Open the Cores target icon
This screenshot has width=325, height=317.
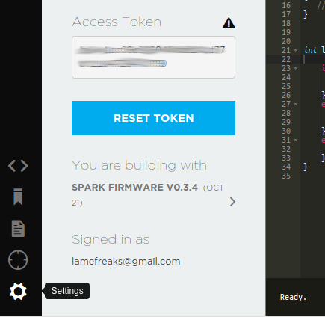pos(18,260)
